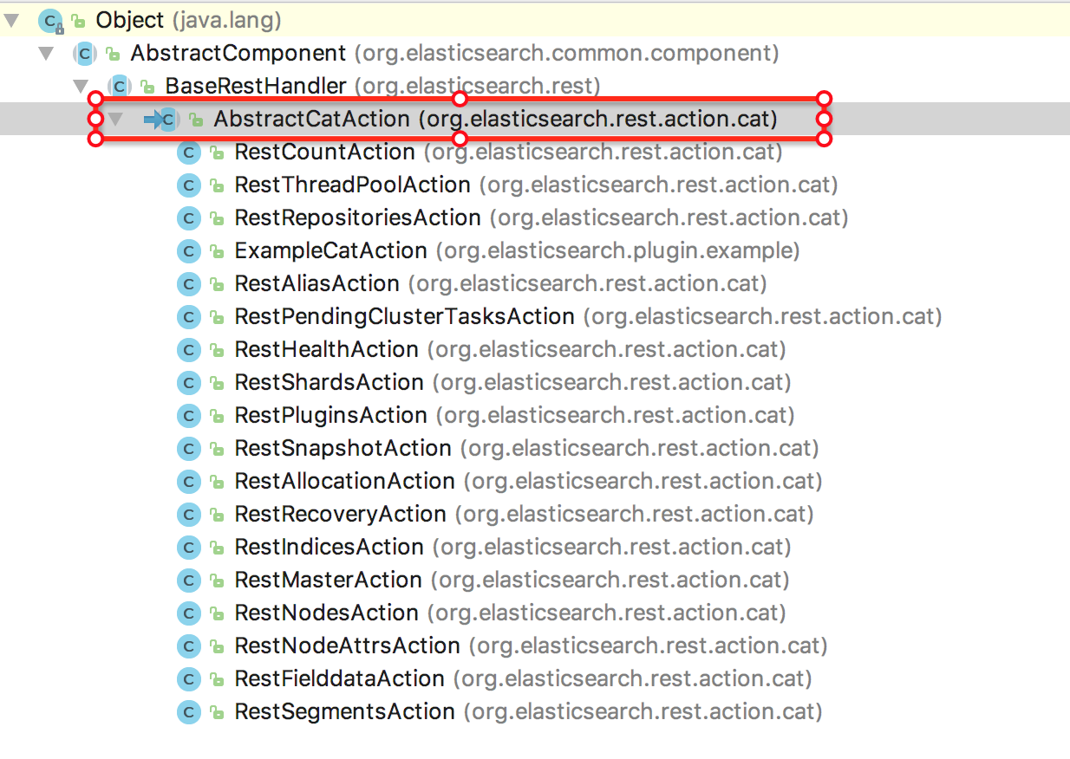Click the RestHealthAction class icon
Screen dimensions: 1070x759
pyautogui.click(x=188, y=350)
